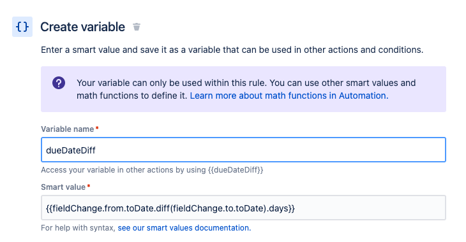The width and height of the screenshot is (466, 242).
Task: Click the dueDateDiff text in the name field
Action: [71, 150]
